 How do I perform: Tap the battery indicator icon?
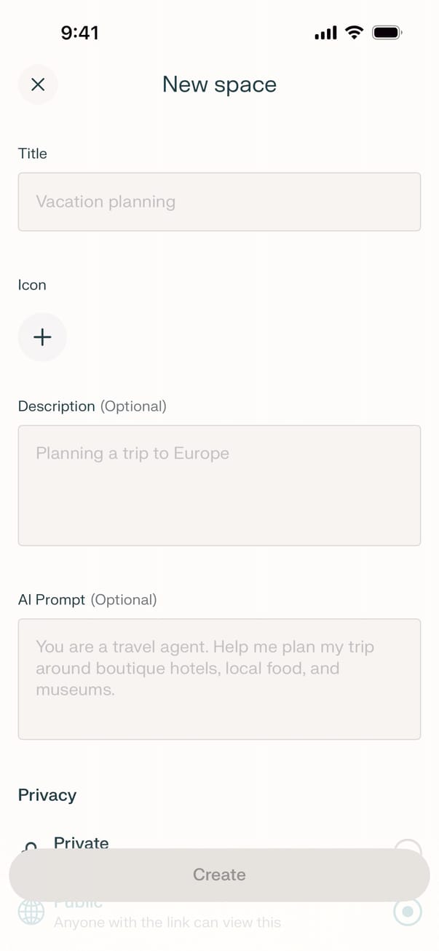point(387,33)
